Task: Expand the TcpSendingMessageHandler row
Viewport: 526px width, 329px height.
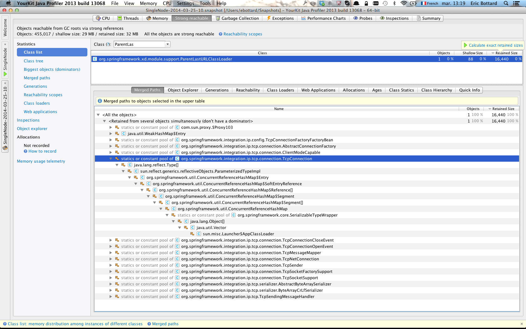Action: [111, 297]
